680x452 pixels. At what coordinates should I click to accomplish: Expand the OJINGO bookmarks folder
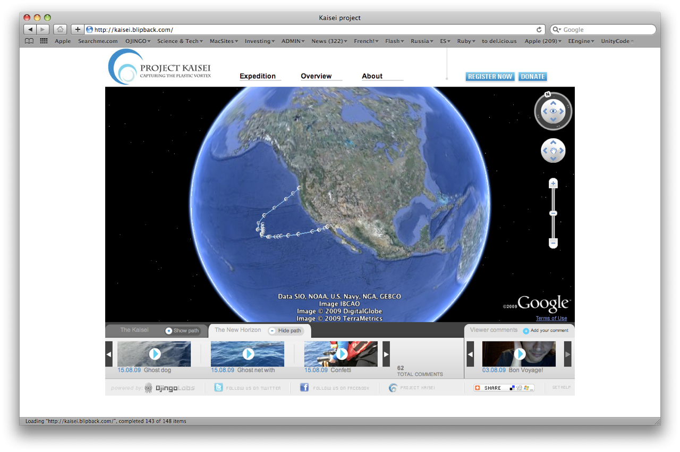138,41
